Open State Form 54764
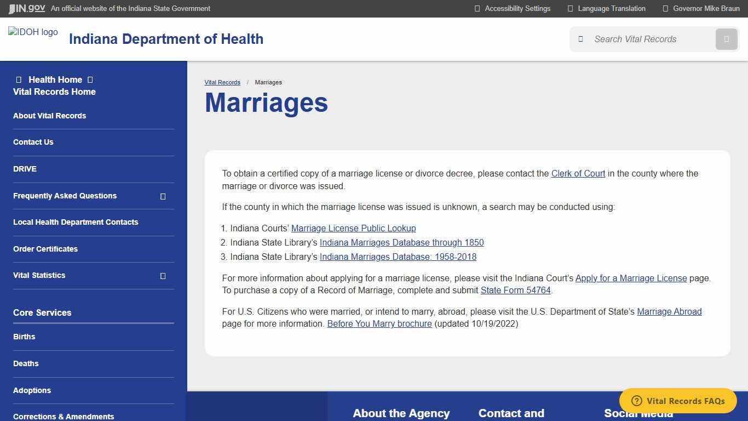Screen dimensions: 748x421 515,290
